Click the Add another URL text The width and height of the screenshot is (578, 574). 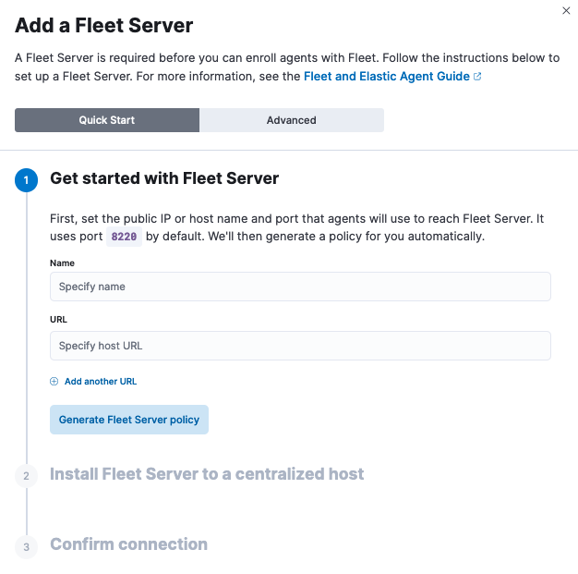100,381
